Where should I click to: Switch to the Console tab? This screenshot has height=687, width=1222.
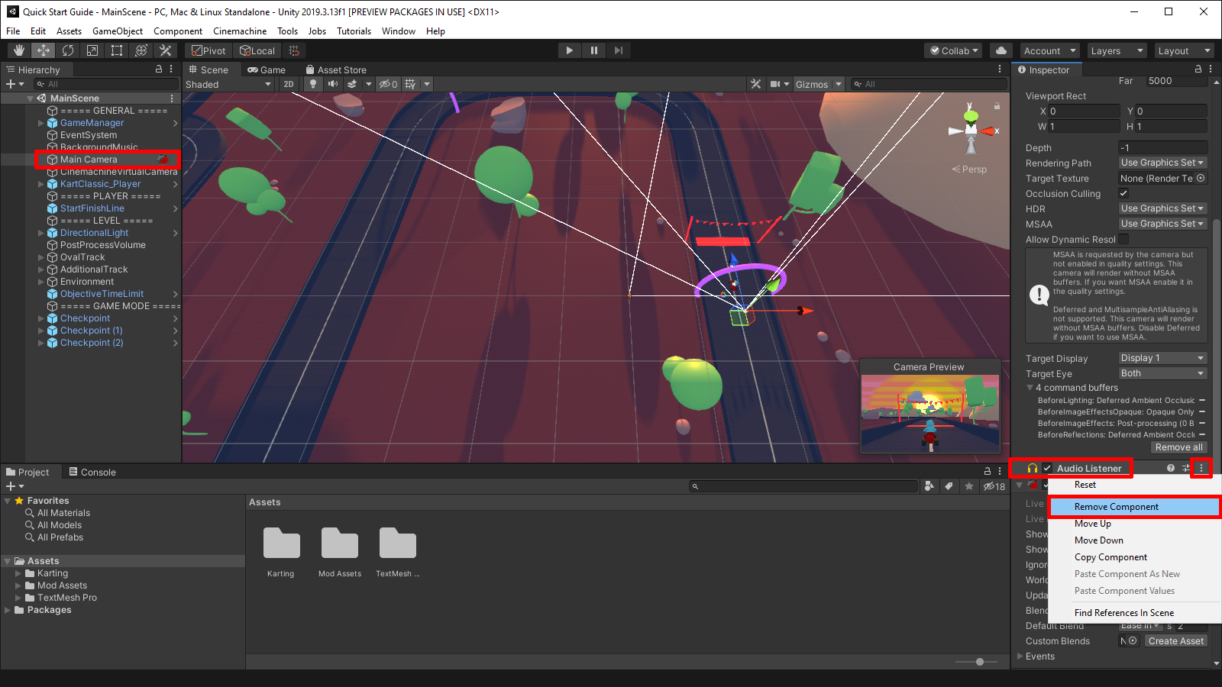(92, 473)
